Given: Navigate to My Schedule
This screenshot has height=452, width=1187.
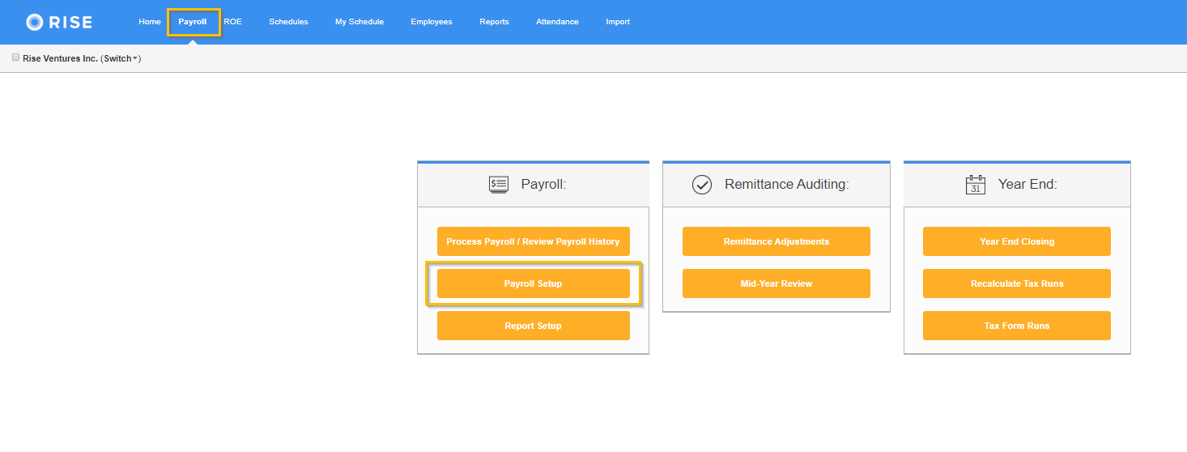Looking at the screenshot, I should coord(360,22).
